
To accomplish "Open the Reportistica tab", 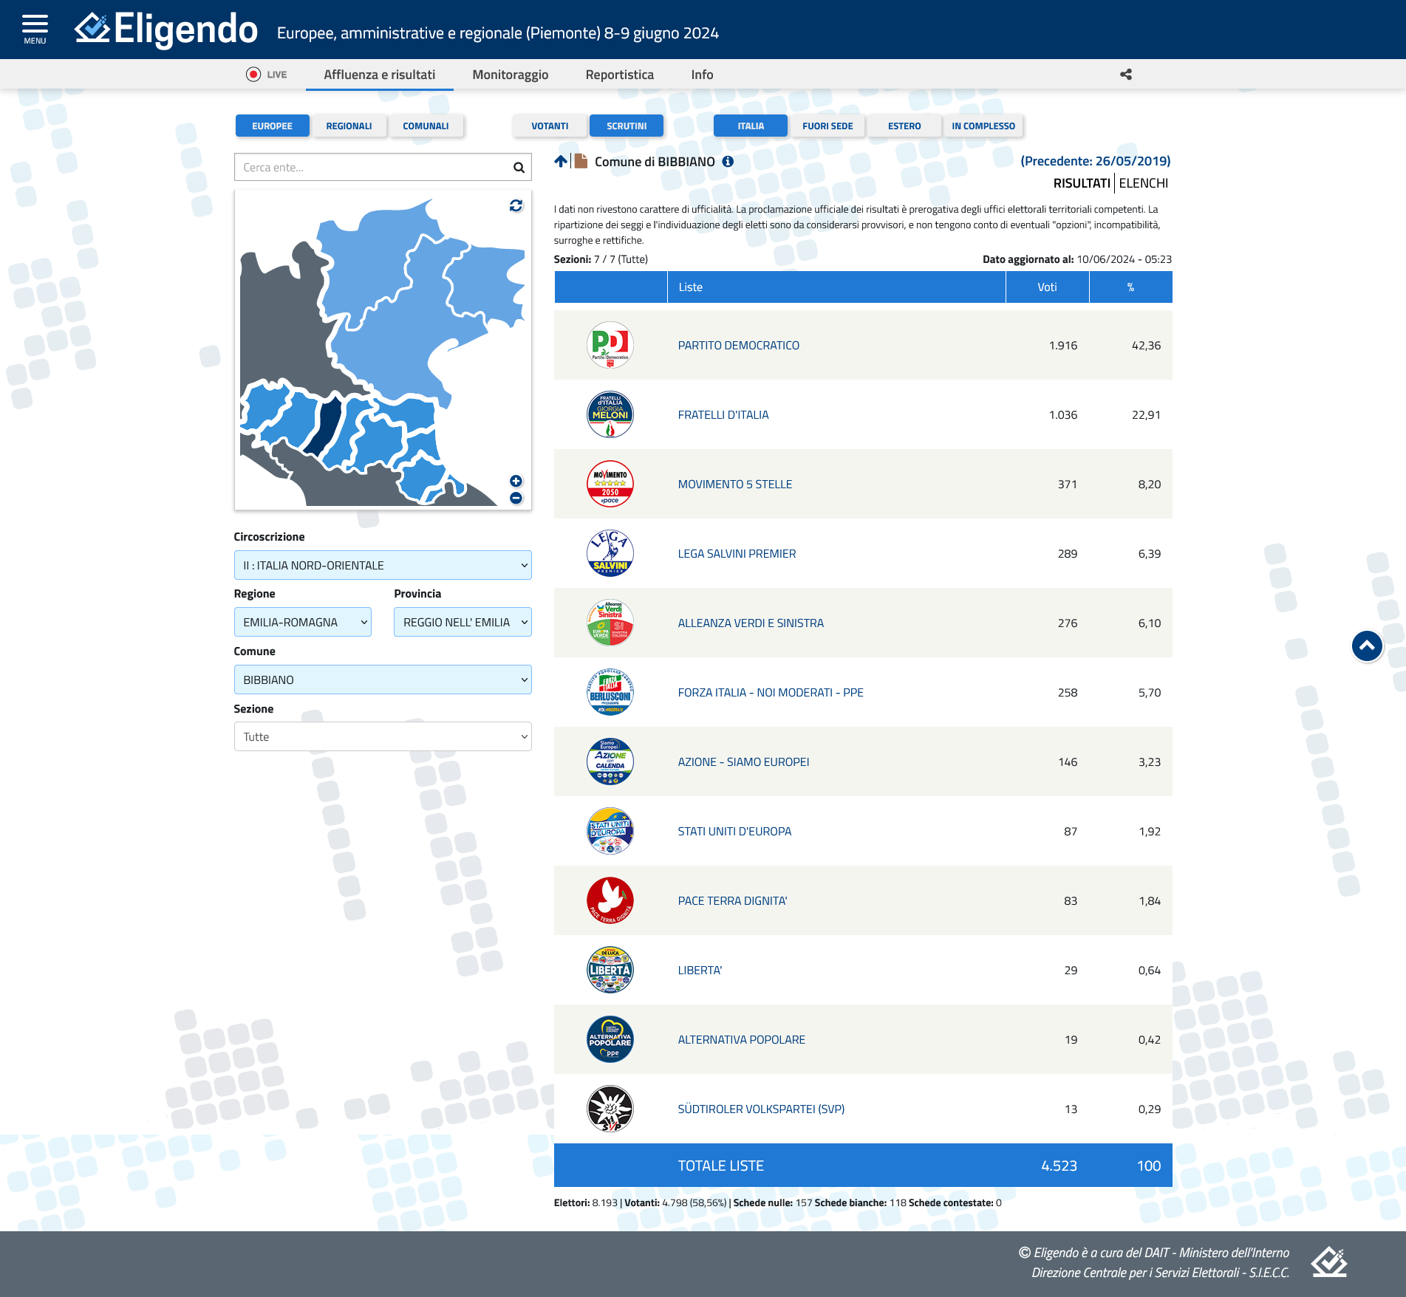I will tap(620, 75).
